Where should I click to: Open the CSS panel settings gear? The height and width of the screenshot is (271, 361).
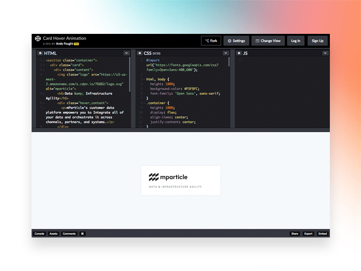(x=140, y=53)
